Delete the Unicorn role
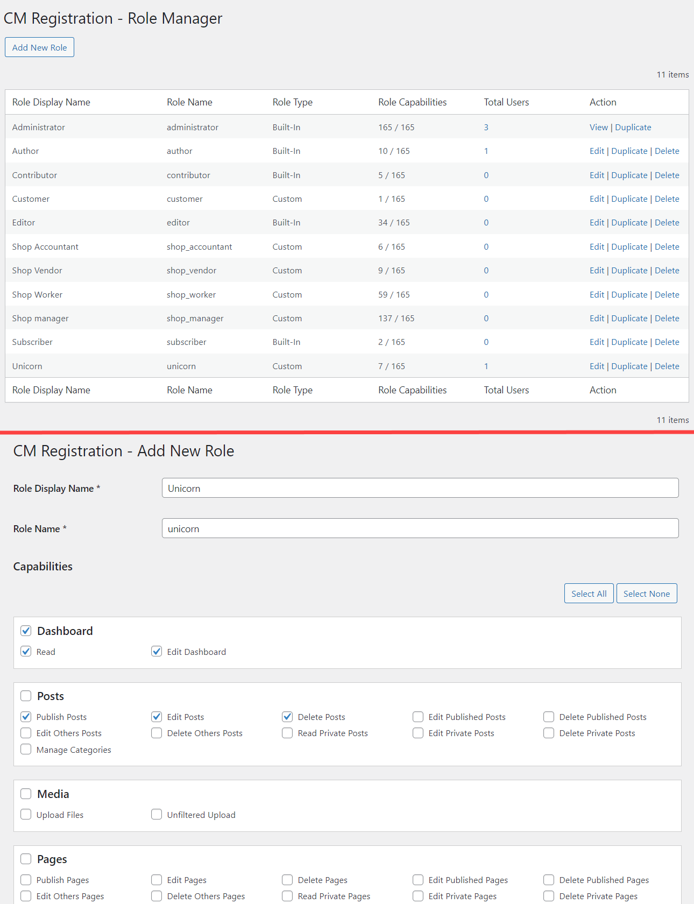The image size is (694, 904). (667, 366)
